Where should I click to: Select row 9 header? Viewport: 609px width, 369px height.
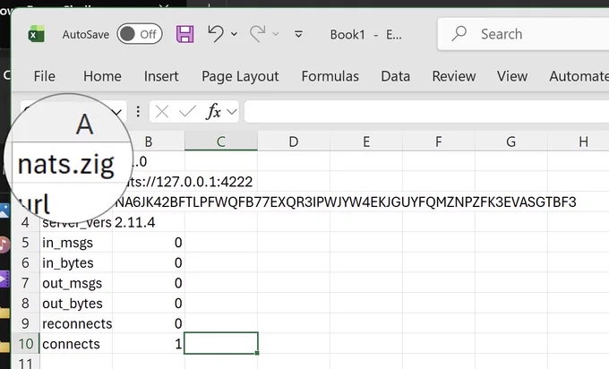[26, 323]
